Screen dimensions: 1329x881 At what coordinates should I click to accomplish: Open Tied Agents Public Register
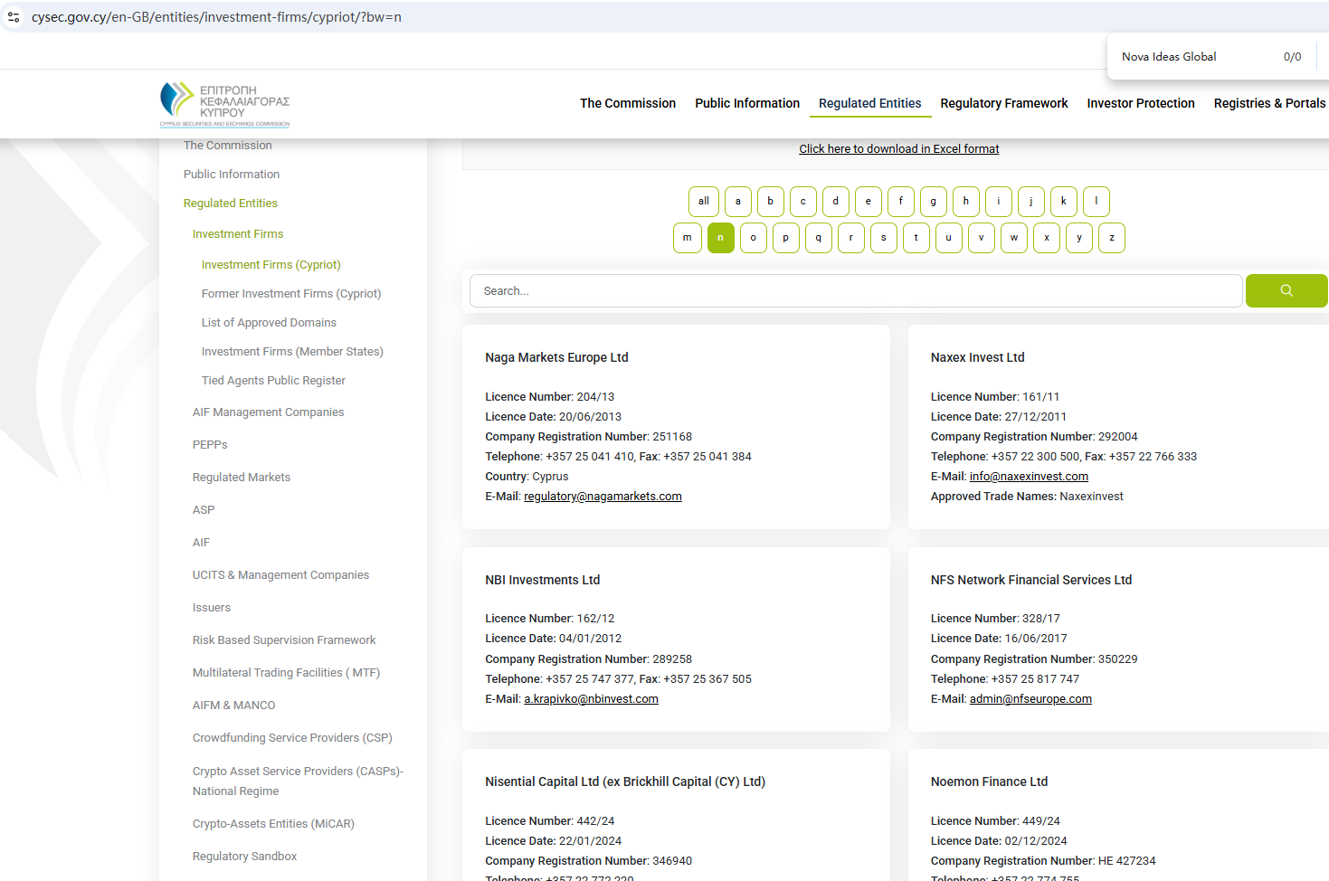273,381
